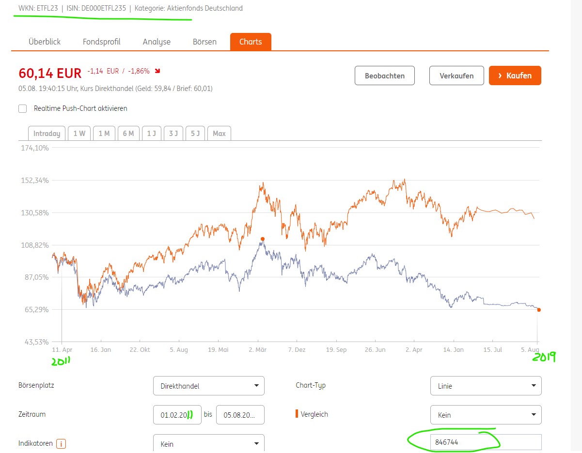Open the Fondsprofil tab

click(x=101, y=42)
